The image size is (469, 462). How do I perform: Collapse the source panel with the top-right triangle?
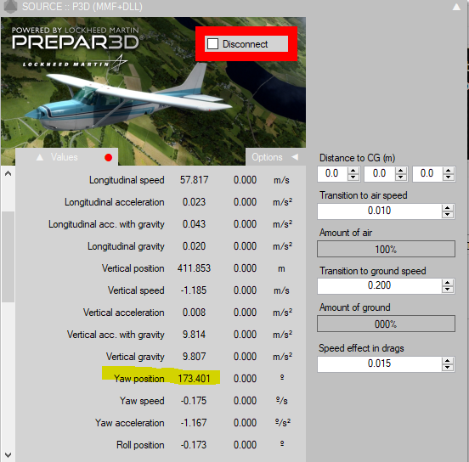tap(456, 7)
